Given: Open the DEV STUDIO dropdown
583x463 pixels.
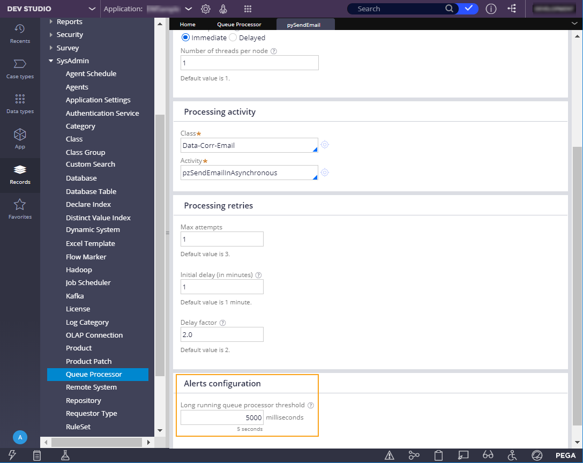Looking at the screenshot, I should pyautogui.click(x=92, y=9).
